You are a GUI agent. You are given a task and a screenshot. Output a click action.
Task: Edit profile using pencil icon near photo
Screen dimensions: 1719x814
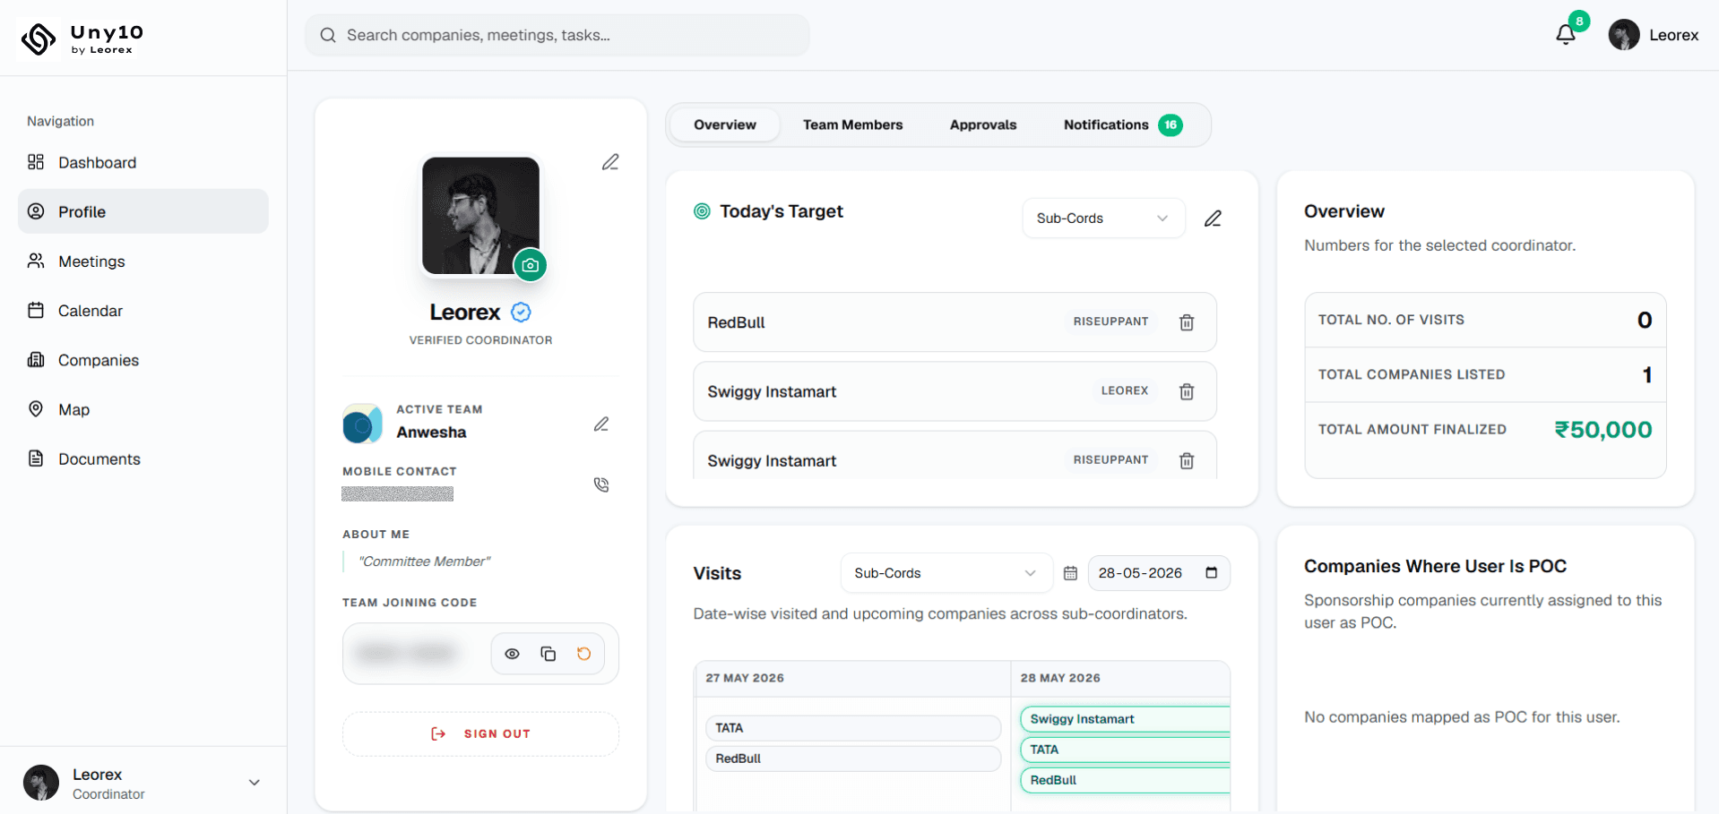pyautogui.click(x=610, y=162)
